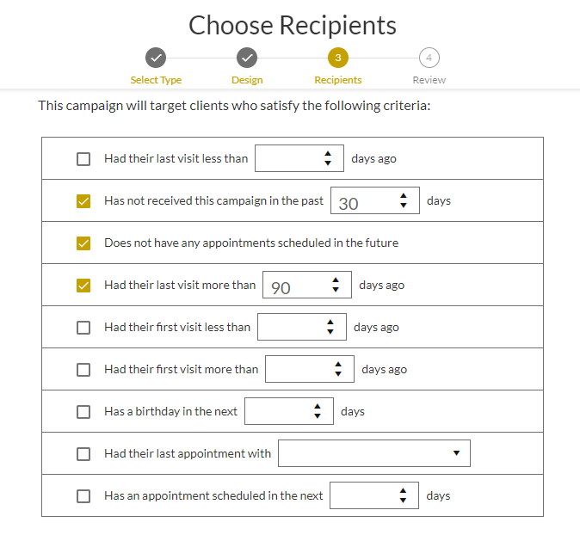
Task: Return to the Select Type label
Action: pyautogui.click(x=156, y=80)
